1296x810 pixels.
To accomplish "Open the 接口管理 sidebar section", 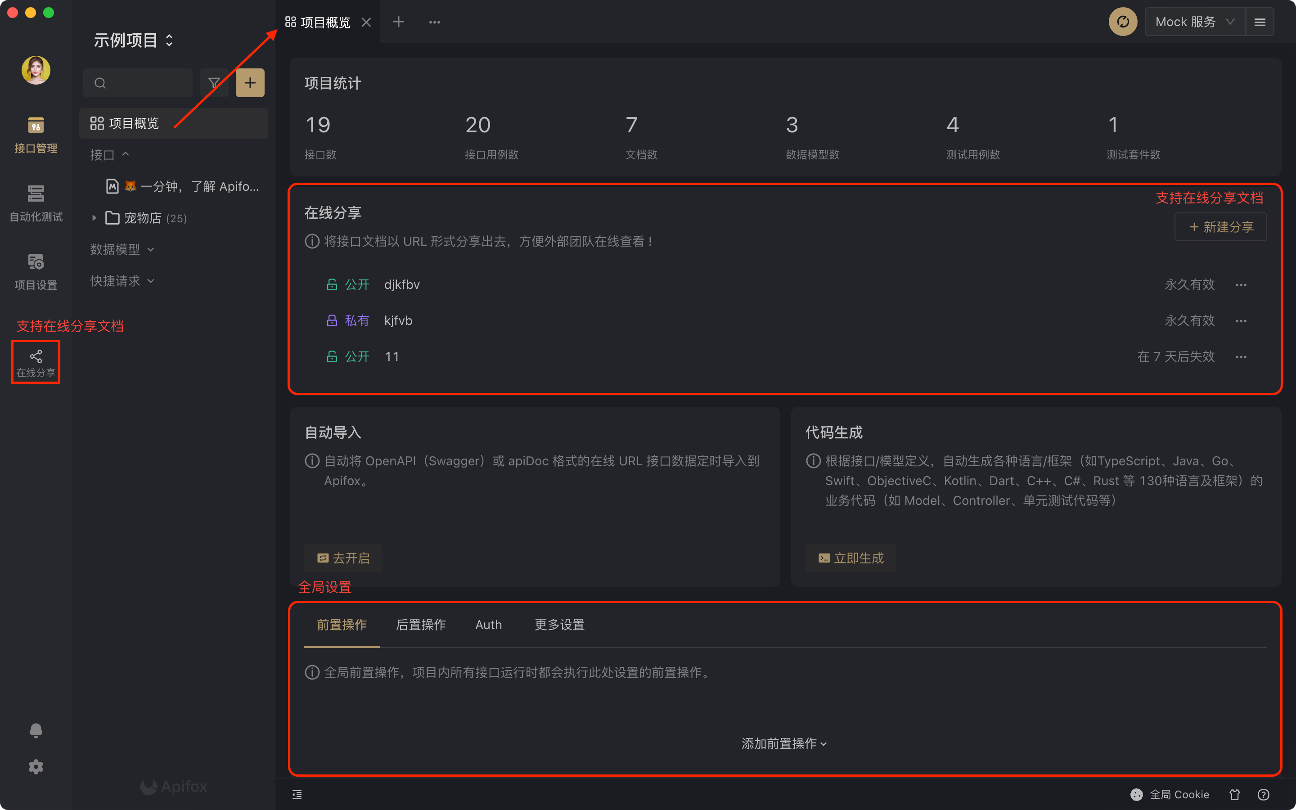I will [x=36, y=134].
